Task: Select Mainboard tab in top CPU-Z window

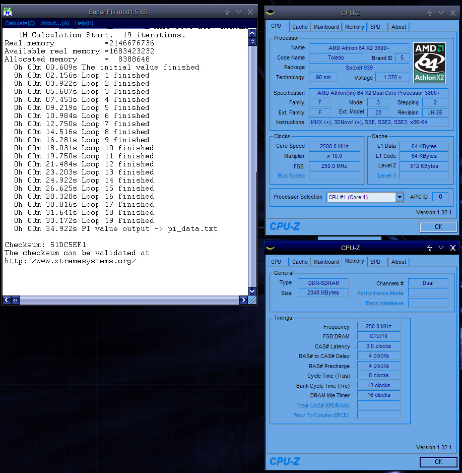Action: pyautogui.click(x=326, y=27)
